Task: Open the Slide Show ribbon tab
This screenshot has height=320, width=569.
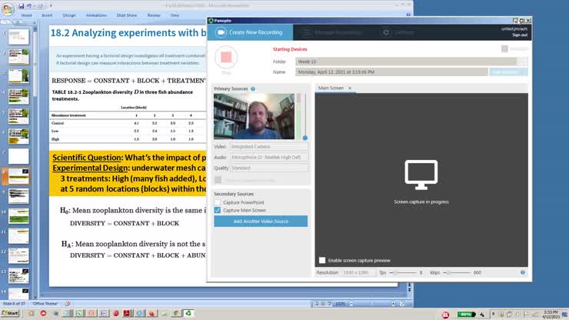Action: pyautogui.click(x=127, y=15)
